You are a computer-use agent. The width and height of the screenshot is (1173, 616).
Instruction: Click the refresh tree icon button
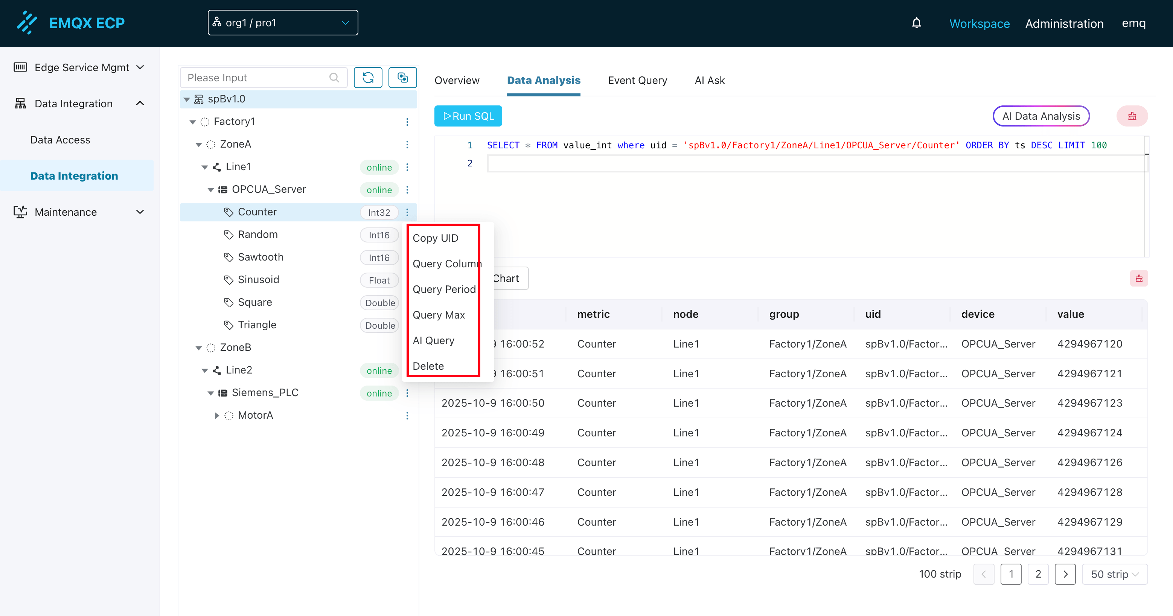(x=368, y=78)
